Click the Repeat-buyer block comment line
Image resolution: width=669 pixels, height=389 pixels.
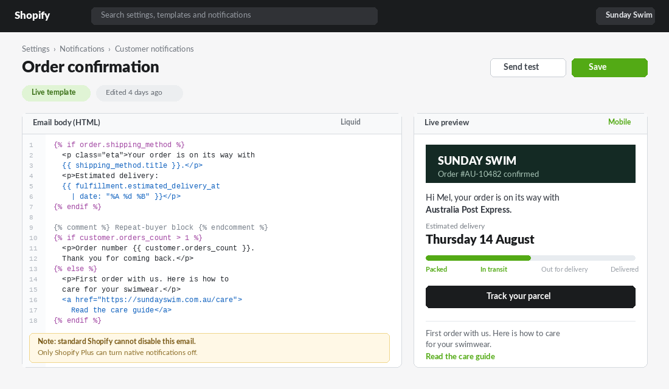[161, 227]
